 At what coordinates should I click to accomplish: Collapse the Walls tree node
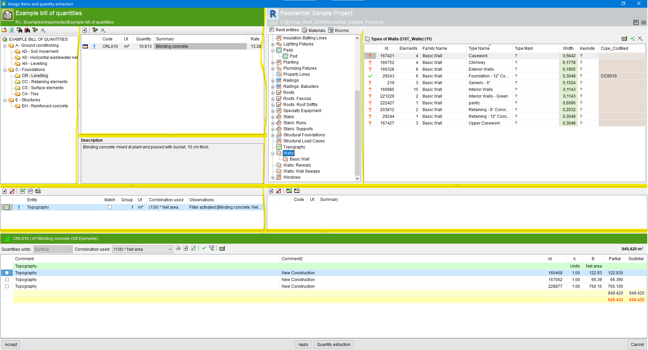click(x=273, y=153)
